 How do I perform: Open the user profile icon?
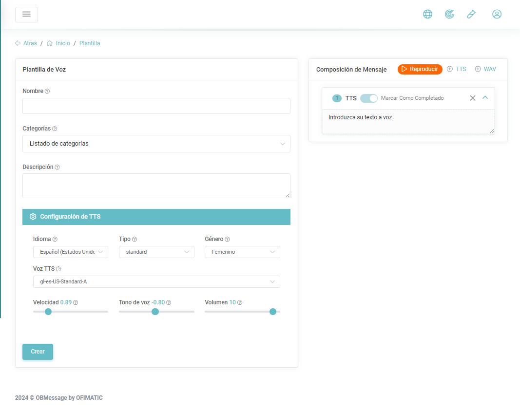(x=497, y=14)
